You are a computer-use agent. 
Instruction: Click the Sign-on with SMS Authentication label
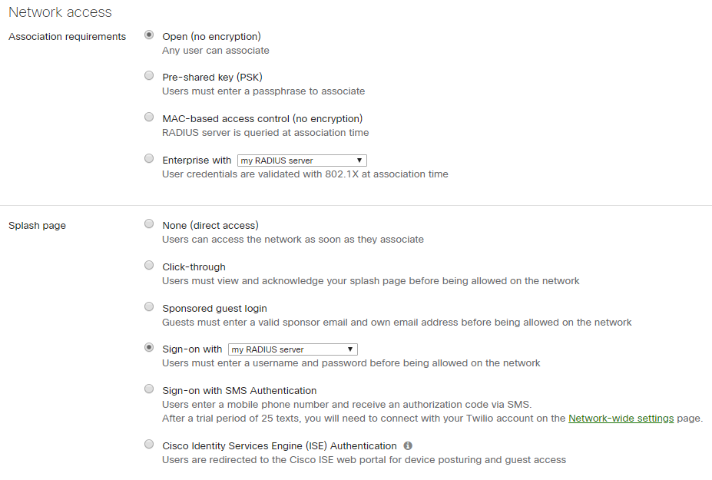pos(240,391)
